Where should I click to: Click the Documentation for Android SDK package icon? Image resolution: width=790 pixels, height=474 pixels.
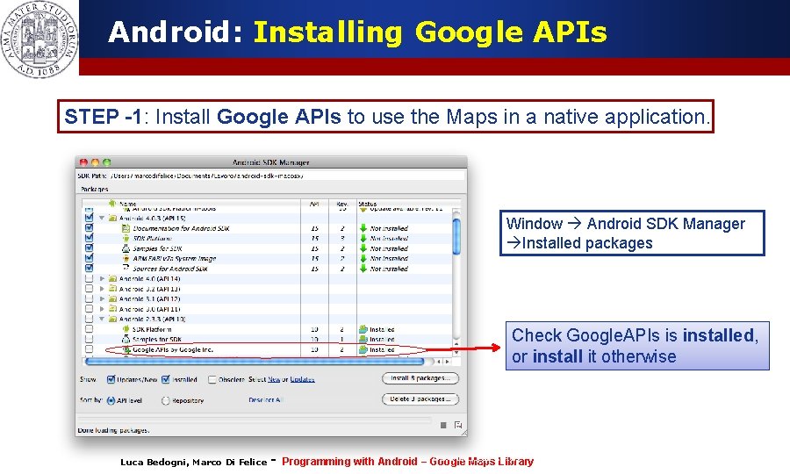[126, 228]
